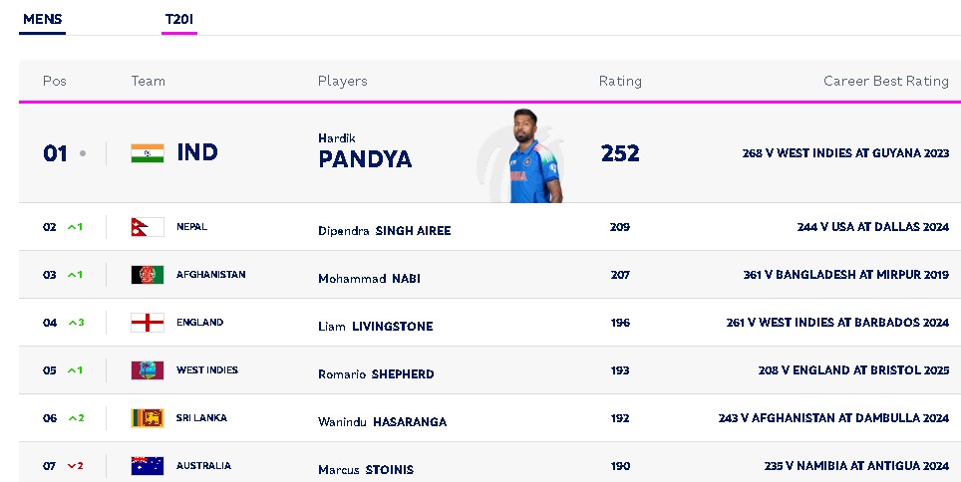Image resolution: width=961 pixels, height=482 pixels.
Task: Select the T20I format tab
Action: click(179, 19)
